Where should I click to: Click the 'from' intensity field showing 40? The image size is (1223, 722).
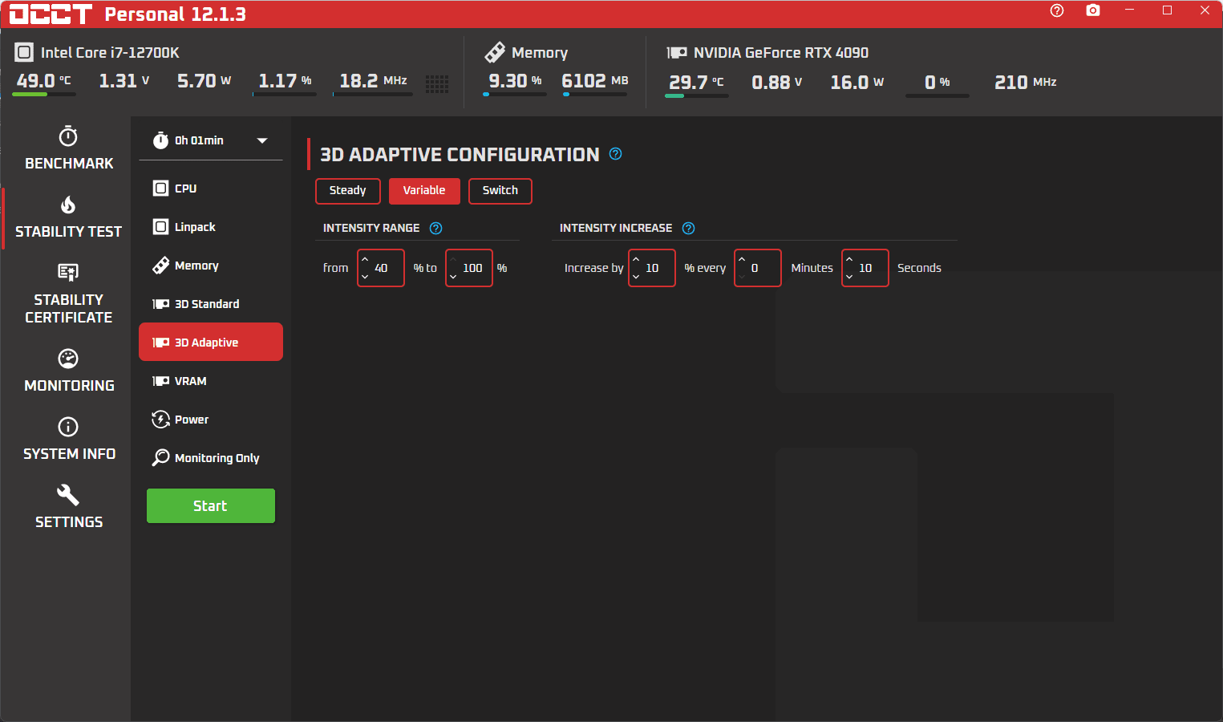[381, 268]
